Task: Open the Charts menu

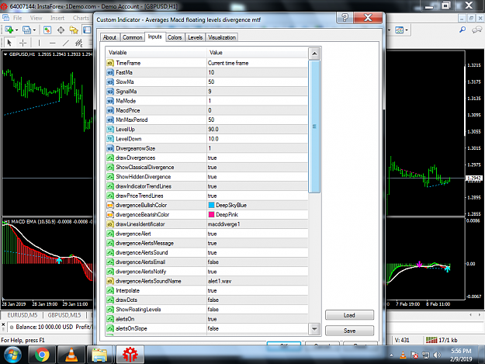Action: (x=81, y=18)
